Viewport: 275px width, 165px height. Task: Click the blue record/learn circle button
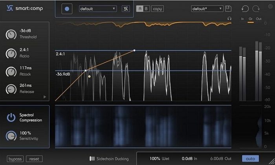[x=67, y=9]
